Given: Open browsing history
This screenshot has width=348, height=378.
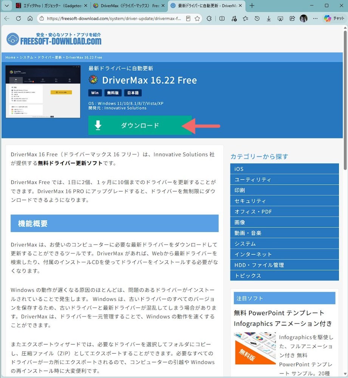Looking at the screenshot, I should [x=257, y=19].
